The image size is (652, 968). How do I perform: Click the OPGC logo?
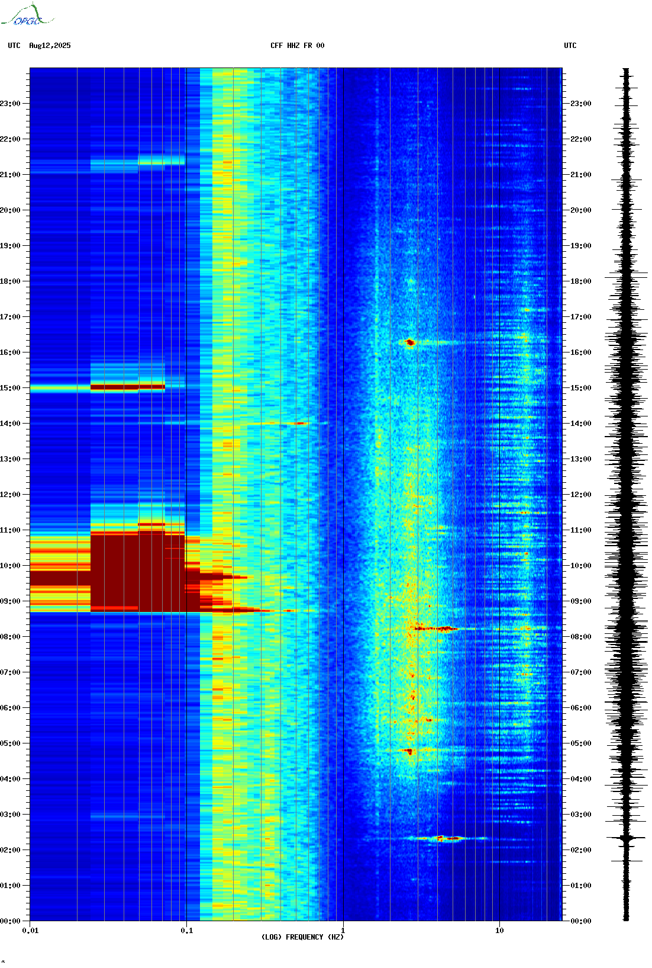click(27, 15)
